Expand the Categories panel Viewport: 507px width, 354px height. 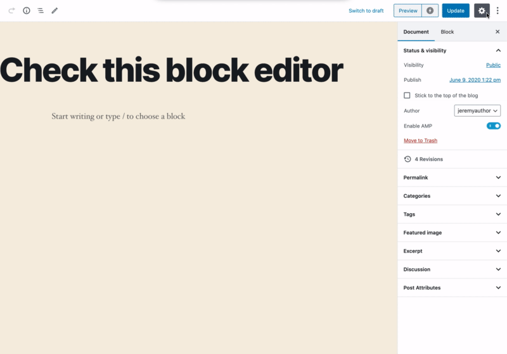click(452, 196)
